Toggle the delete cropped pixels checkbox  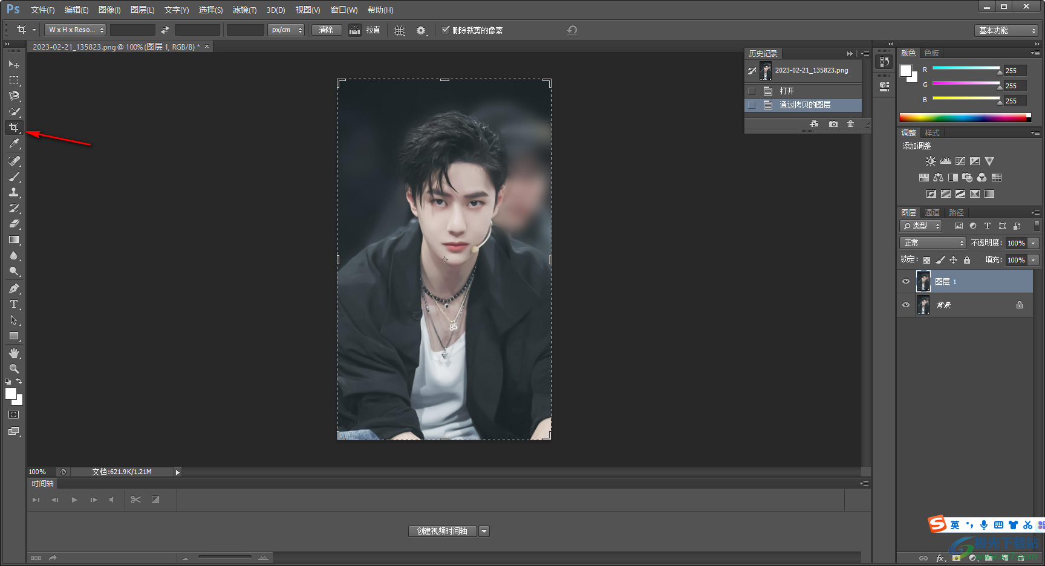tap(446, 30)
